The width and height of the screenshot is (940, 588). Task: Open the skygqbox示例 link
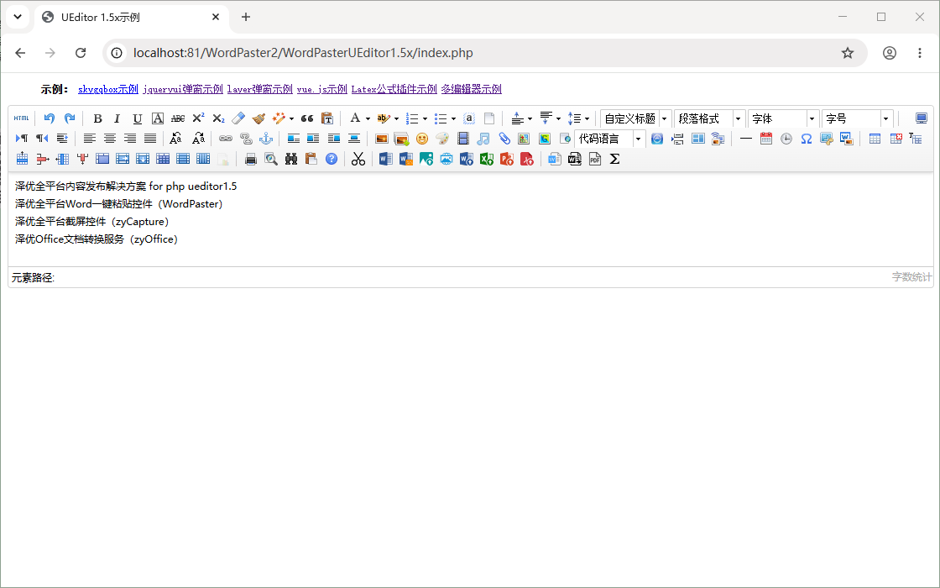pos(108,89)
